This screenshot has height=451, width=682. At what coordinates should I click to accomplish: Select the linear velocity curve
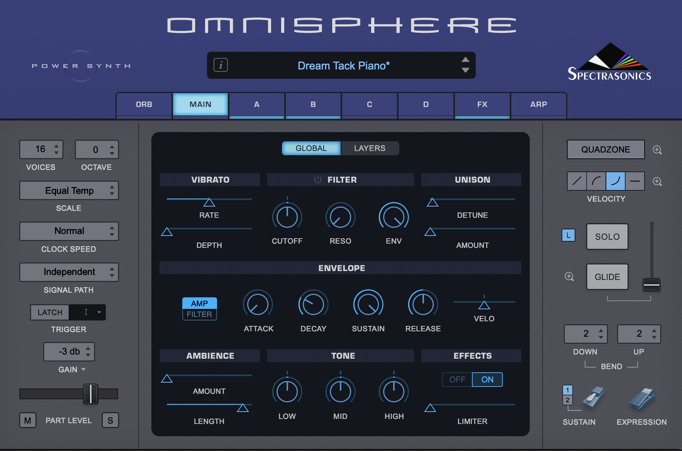(x=577, y=181)
